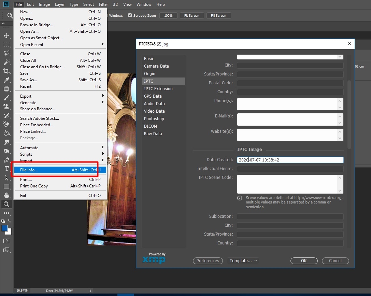The width and height of the screenshot is (371, 296).
Task: Select the Clone Stamp tool
Action: [x=6, y=107]
